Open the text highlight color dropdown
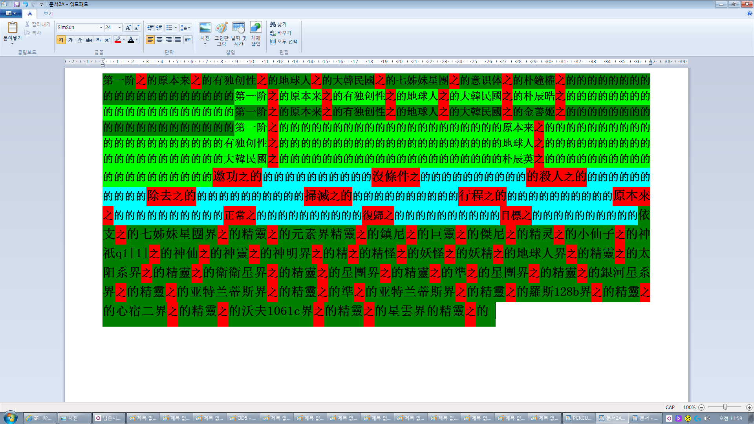This screenshot has height=424, width=754. [x=124, y=40]
